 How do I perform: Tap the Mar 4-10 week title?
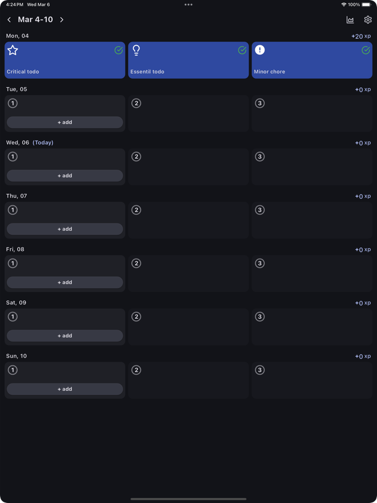click(35, 19)
